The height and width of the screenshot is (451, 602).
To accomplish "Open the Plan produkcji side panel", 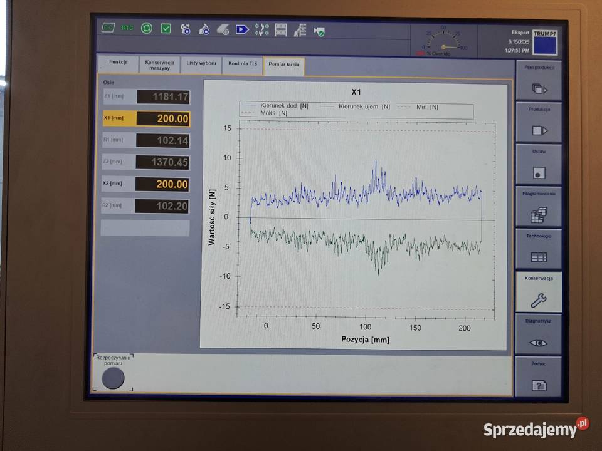I will click(539, 81).
